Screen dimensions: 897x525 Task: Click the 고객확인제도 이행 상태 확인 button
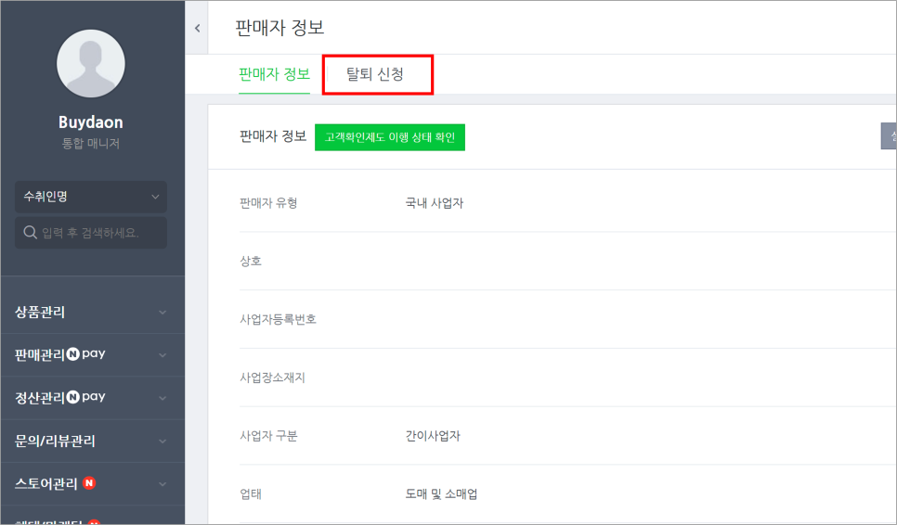point(389,137)
